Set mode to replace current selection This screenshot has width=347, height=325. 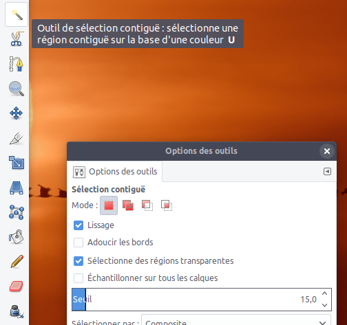pyautogui.click(x=109, y=205)
